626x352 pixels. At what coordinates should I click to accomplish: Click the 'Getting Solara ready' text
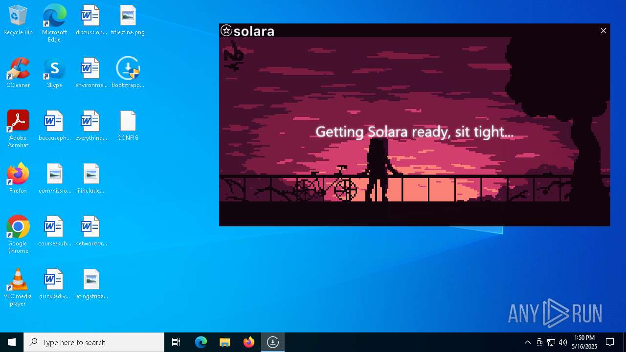tap(414, 132)
